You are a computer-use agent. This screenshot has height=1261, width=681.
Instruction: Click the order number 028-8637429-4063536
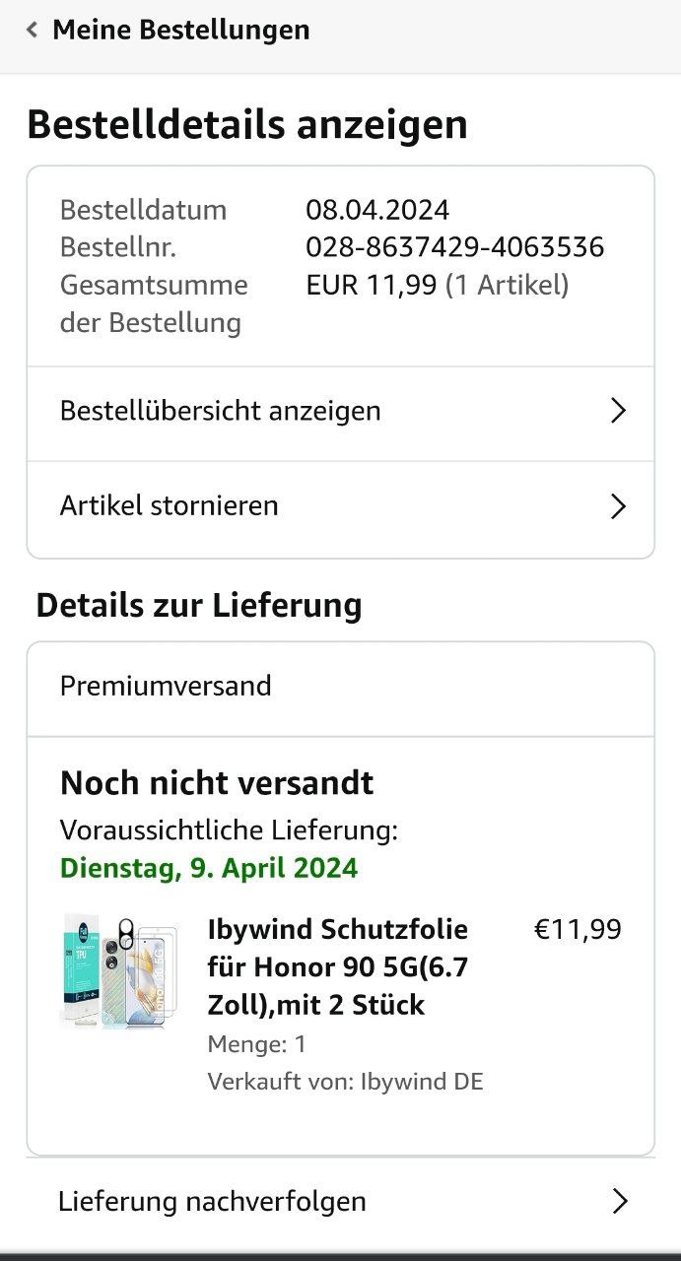(454, 247)
